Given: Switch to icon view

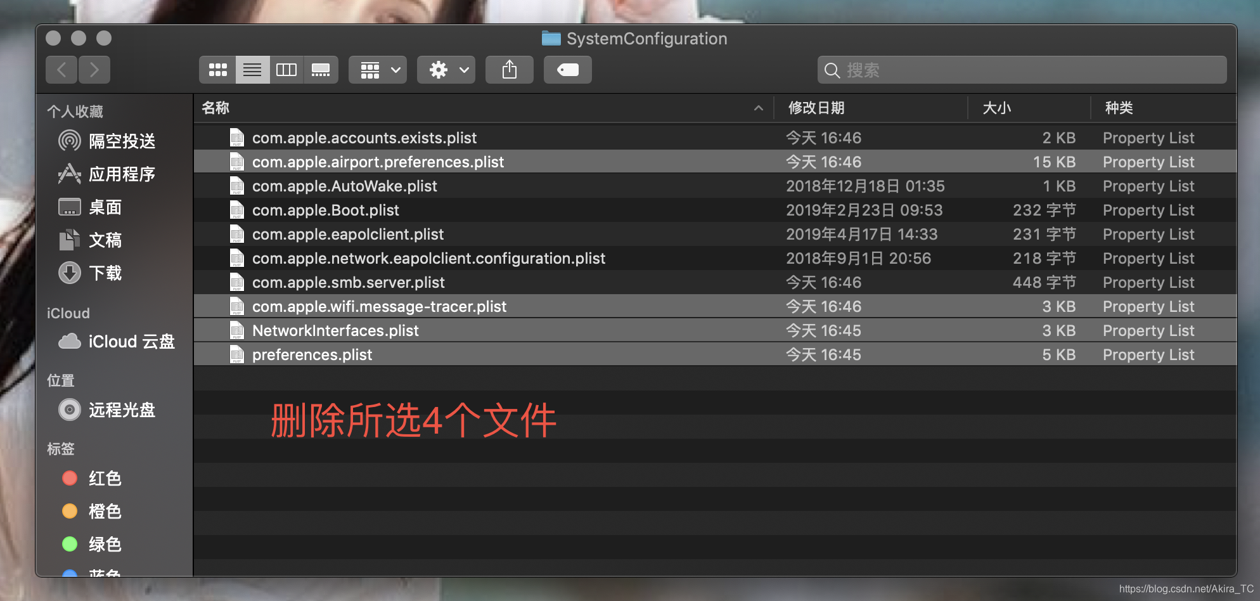Looking at the screenshot, I should tap(217, 70).
